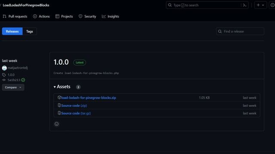Expand the create-new dropdown arrow

[x=263, y=5]
